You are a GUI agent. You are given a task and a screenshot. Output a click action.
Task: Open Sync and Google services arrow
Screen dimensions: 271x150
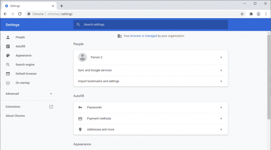[x=221, y=70]
